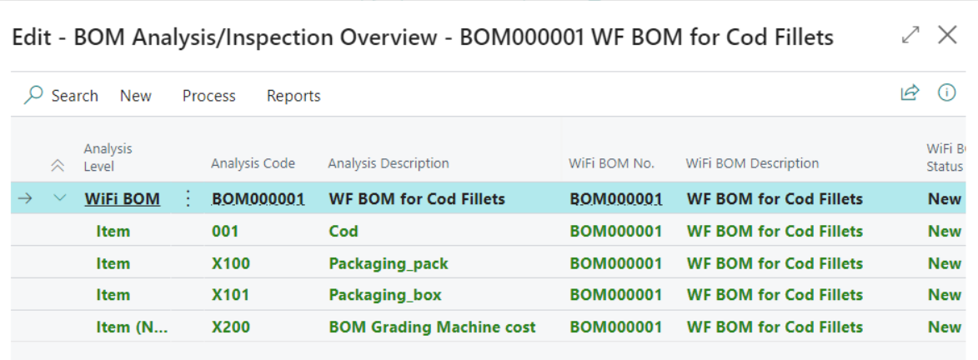Collapse the WiFi BOM row chevron
Image resolution: width=978 pixels, height=360 pixels.
click(x=59, y=198)
